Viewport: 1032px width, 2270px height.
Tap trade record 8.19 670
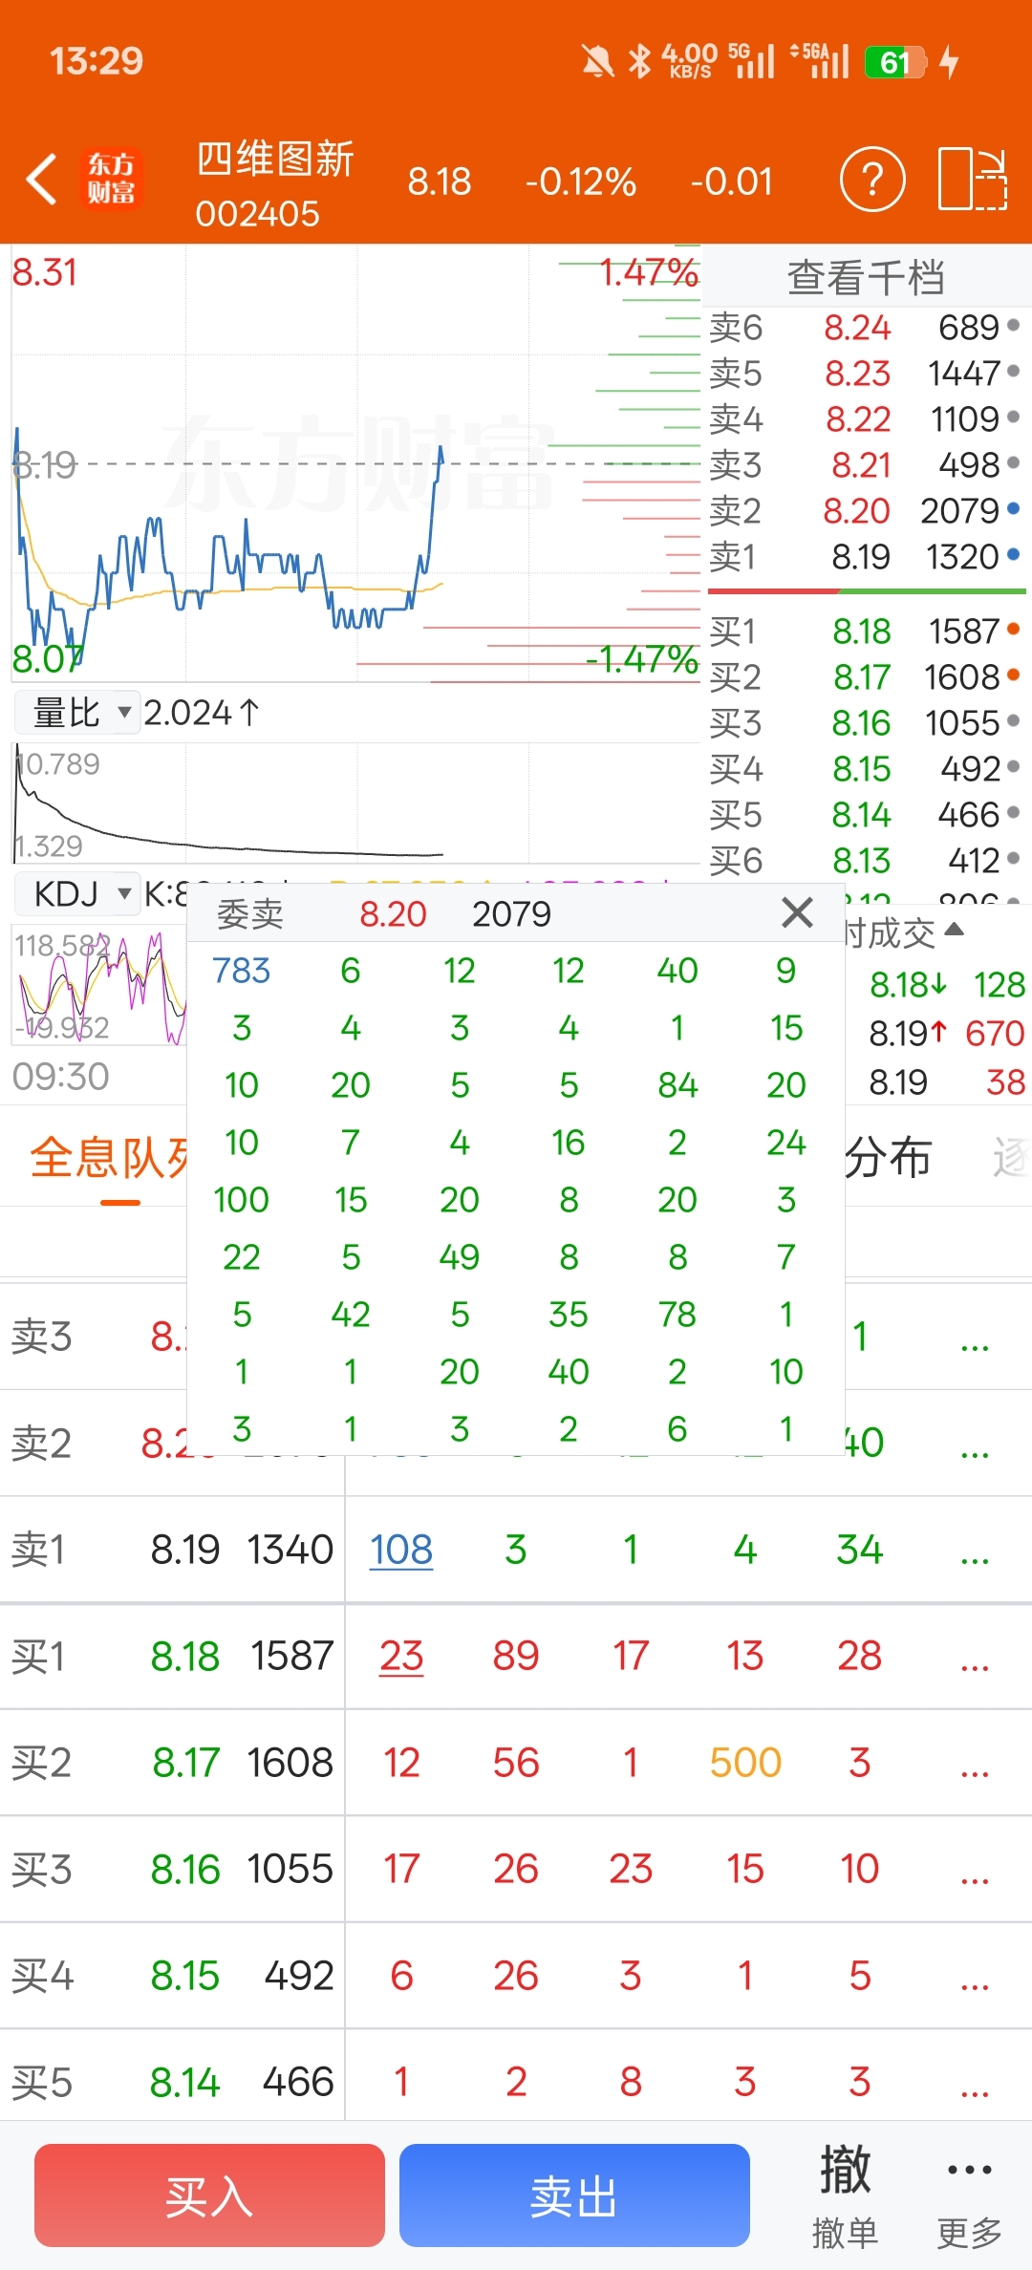[x=946, y=1033]
